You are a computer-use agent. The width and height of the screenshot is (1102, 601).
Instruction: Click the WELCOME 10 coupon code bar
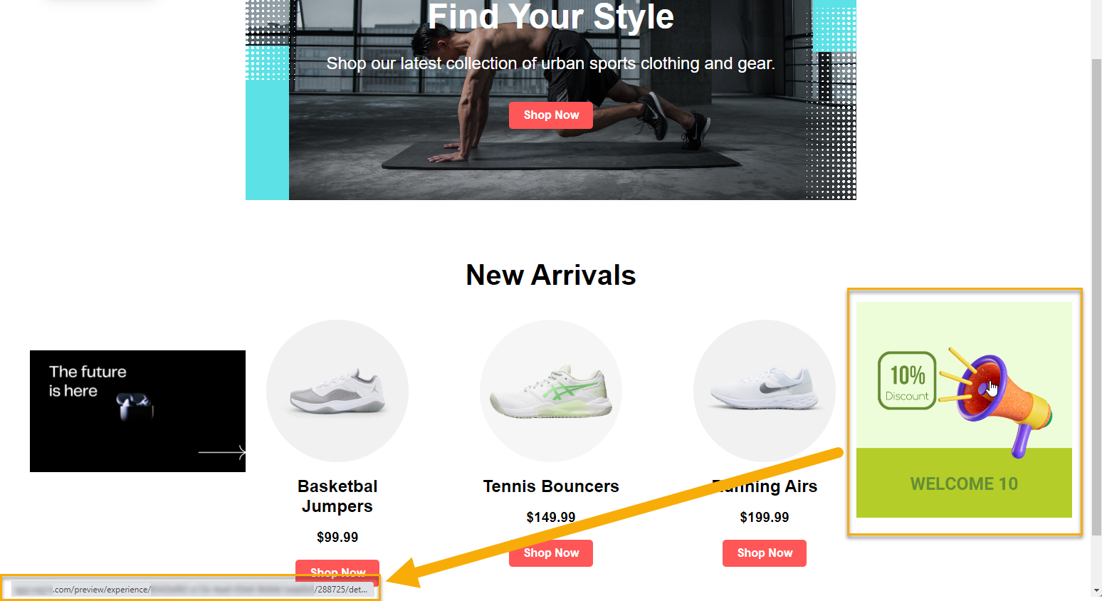click(x=964, y=484)
